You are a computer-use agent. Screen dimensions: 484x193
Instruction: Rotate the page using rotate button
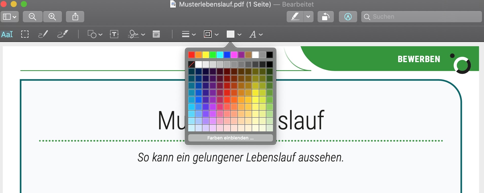coord(325,17)
